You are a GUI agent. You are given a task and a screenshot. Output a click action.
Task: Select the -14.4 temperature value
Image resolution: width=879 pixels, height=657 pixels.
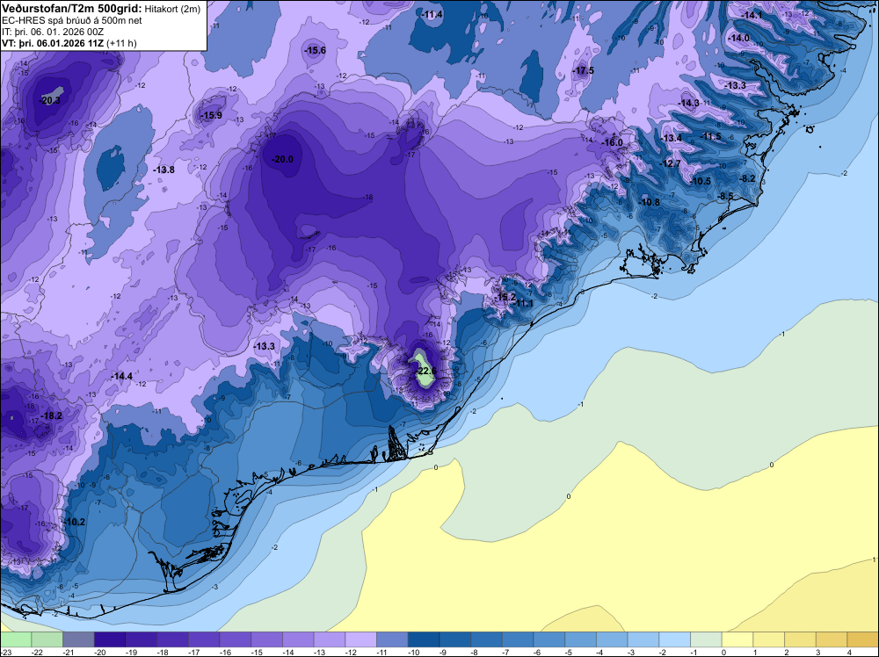tap(121, 377)
